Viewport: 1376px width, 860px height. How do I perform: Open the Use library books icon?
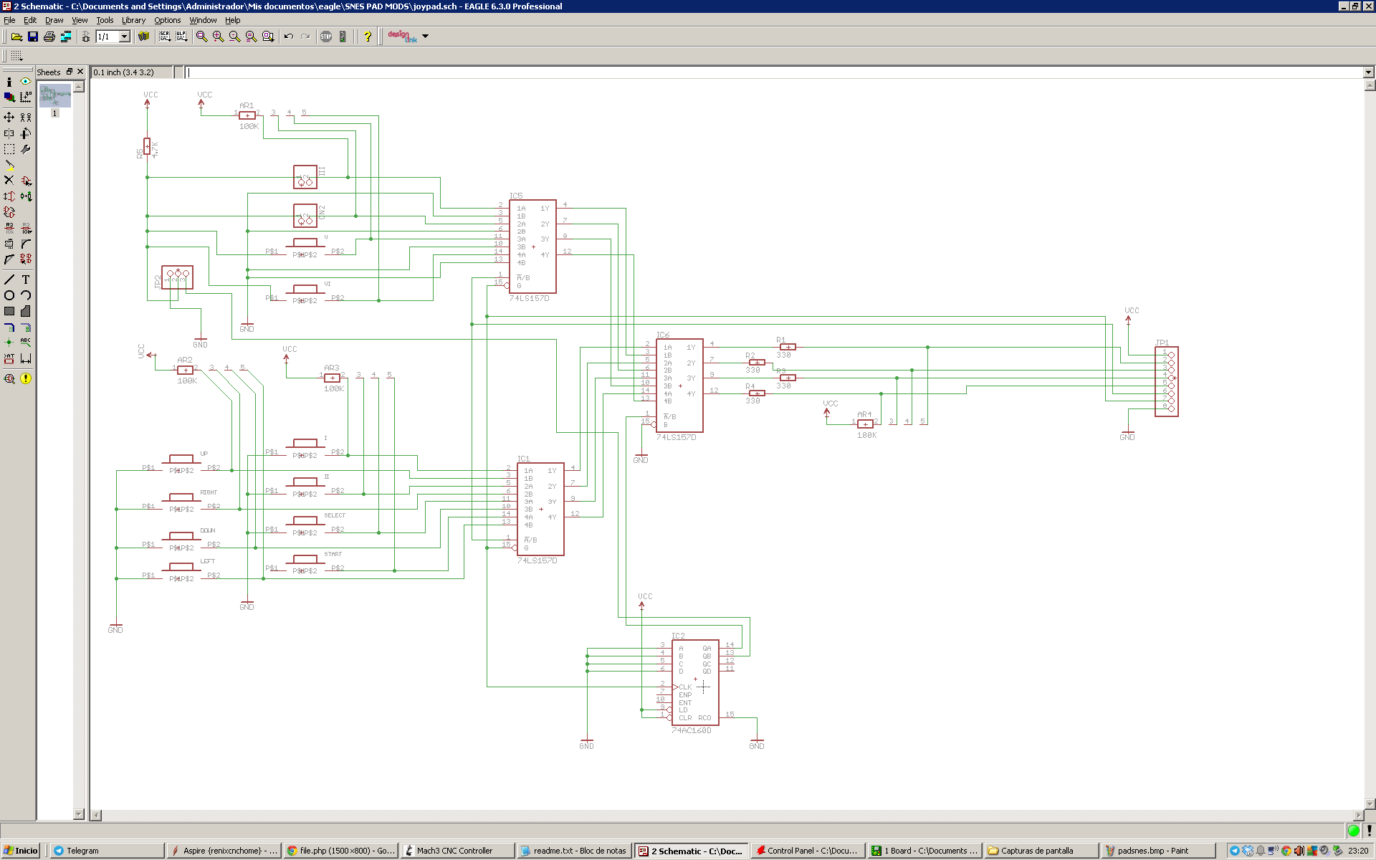143,37
